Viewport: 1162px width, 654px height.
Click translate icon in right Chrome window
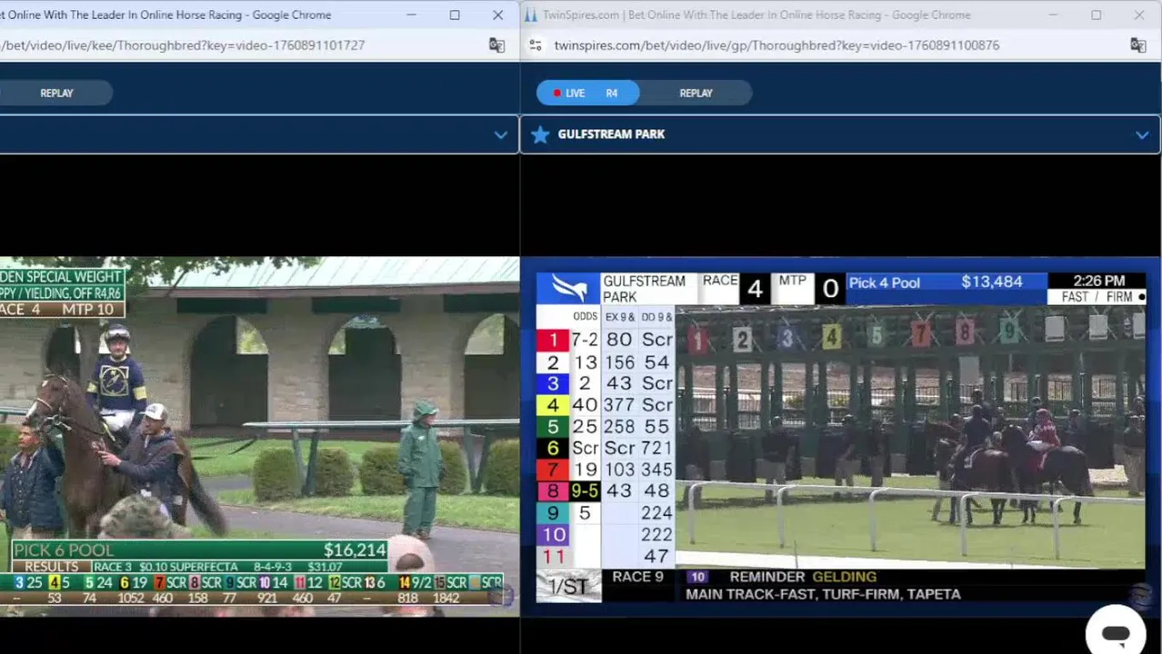[1137, 45]
